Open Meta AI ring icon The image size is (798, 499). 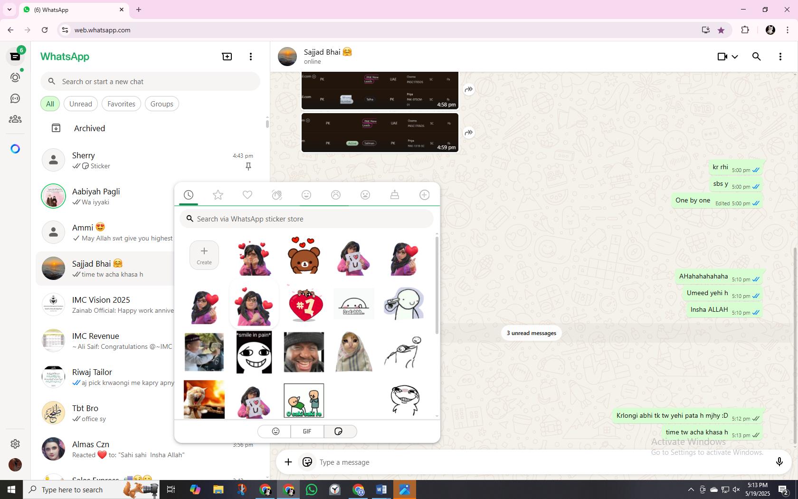click(15, 149)
